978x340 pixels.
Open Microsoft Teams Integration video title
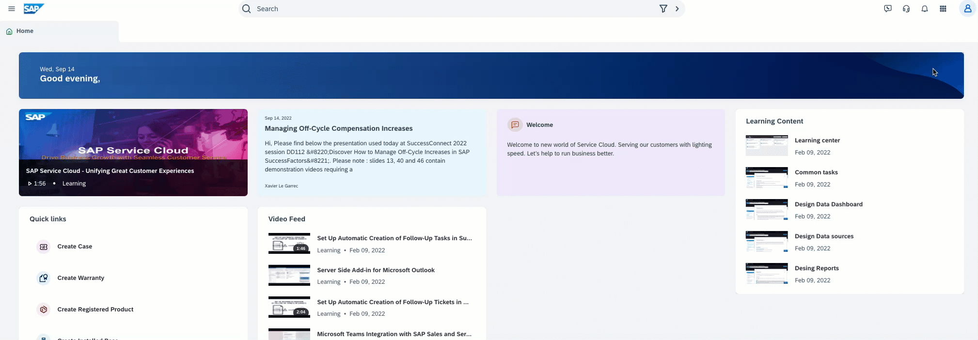(394, 334)
